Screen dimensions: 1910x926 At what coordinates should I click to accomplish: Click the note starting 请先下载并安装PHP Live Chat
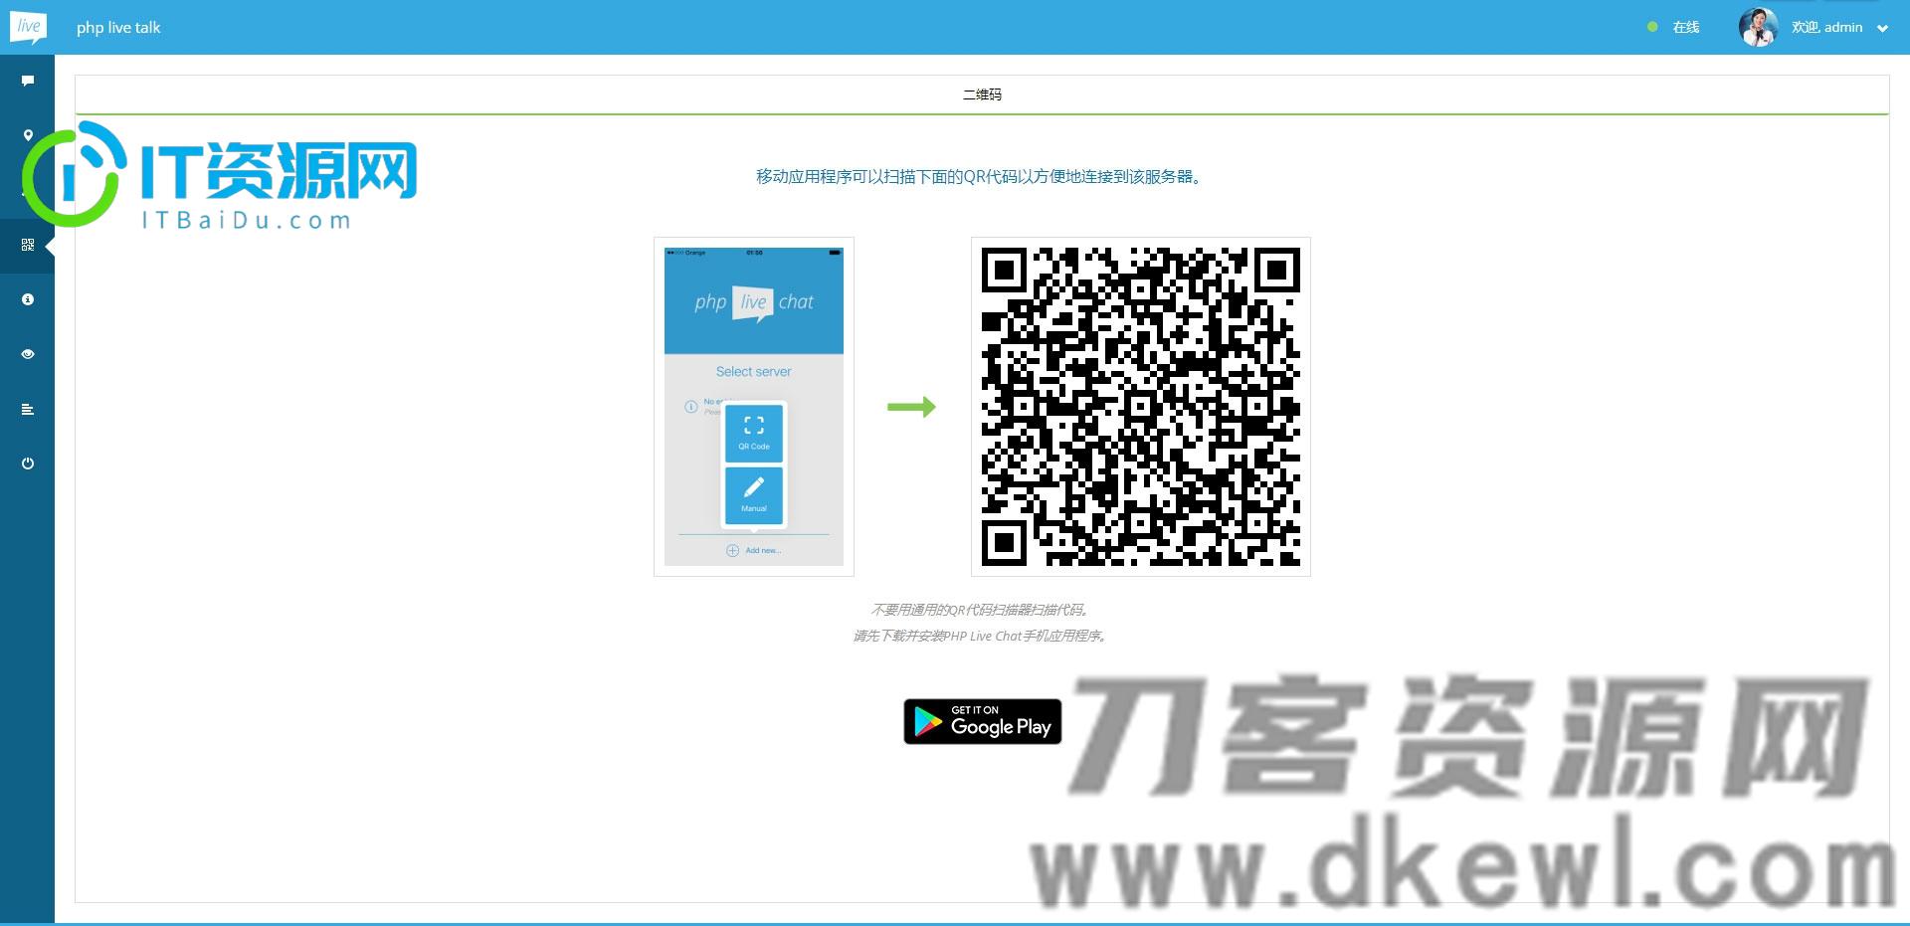click(x=981, y=636)
